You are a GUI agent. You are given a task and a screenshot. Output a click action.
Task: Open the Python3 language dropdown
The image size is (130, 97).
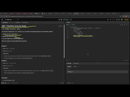[68, 25]
